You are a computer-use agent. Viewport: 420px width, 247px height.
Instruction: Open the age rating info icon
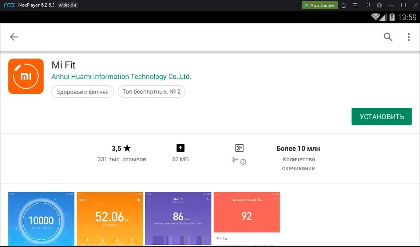coord(243,162)
